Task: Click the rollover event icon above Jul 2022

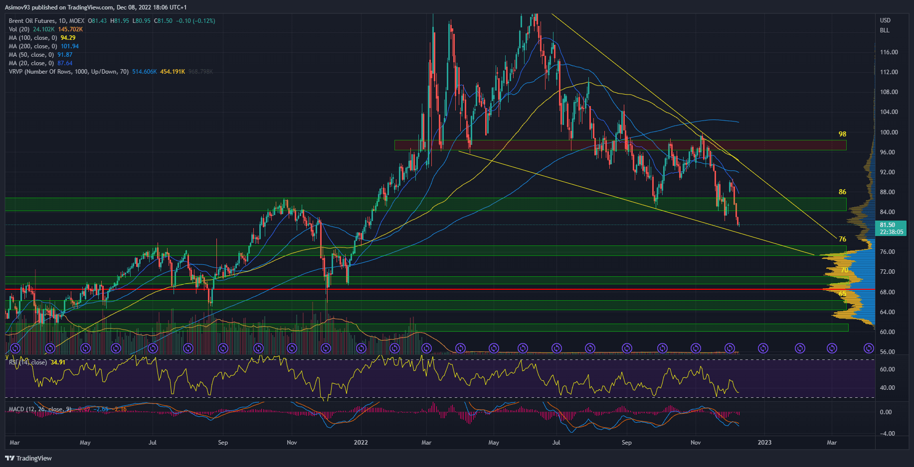Action: click(x=556, y=349)
